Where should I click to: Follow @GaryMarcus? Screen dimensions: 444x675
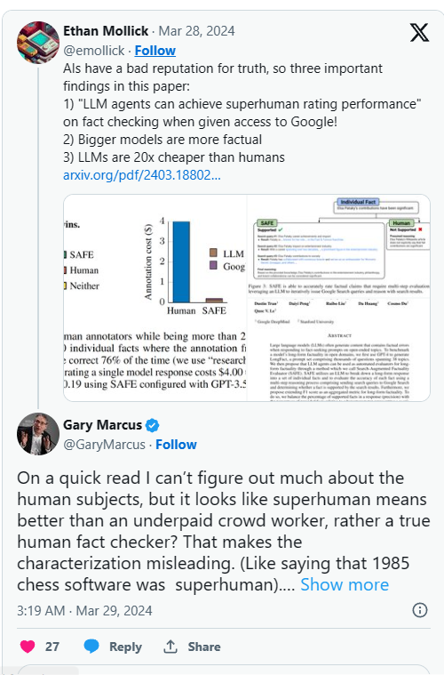[176, 445]
